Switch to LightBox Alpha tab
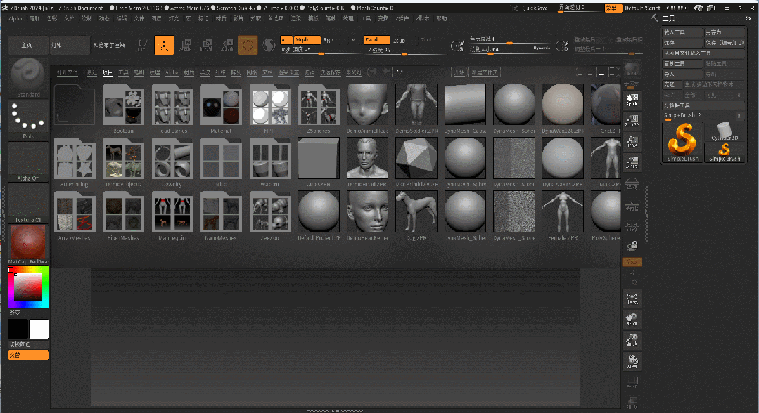 [x=172, y=72]
